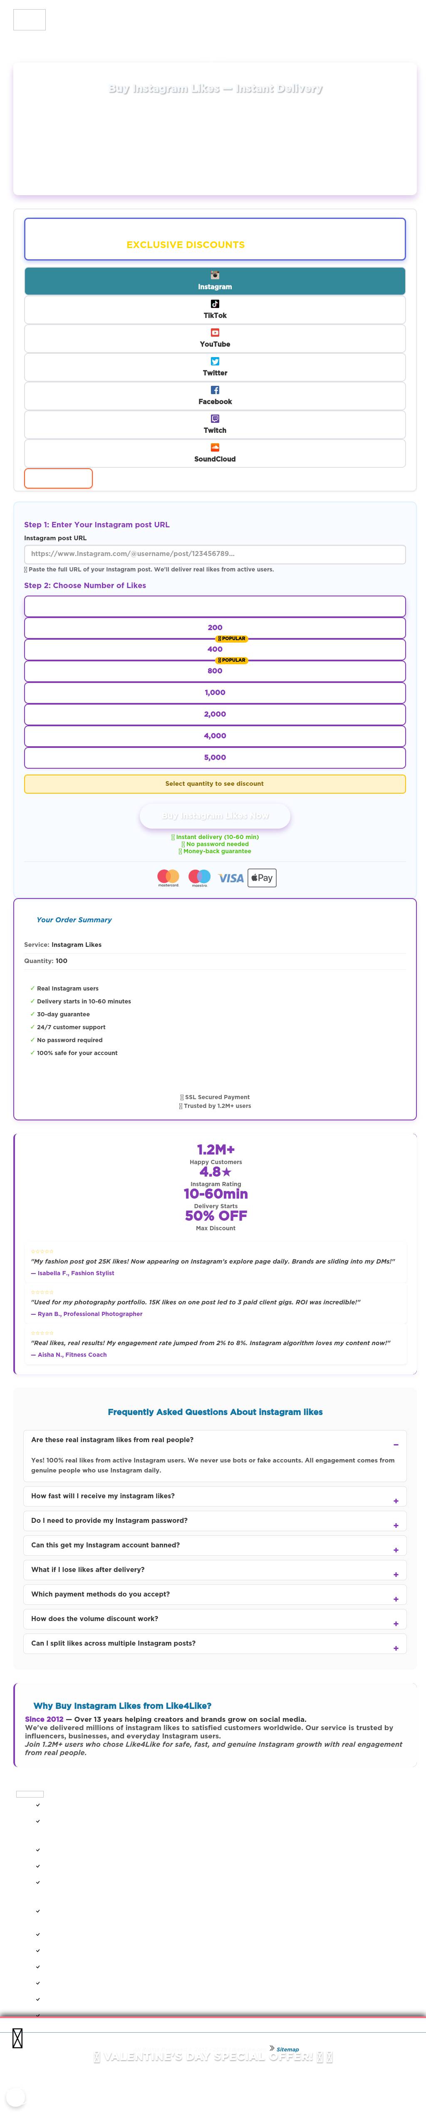Viewport: 426px width, 2113px height.
Task: Click Buy Instagram Likes Now button
Action: point(215,816)
